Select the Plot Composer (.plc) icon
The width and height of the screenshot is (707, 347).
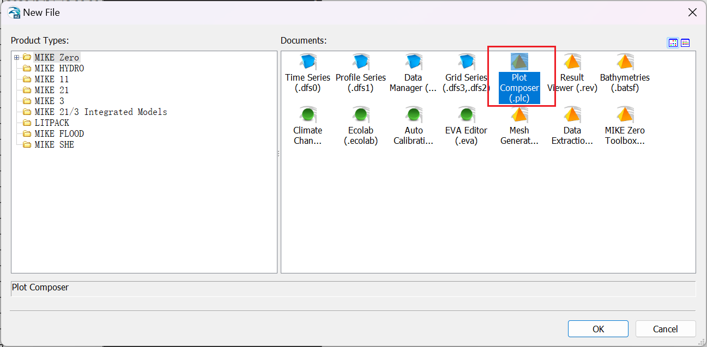(519, 62)
